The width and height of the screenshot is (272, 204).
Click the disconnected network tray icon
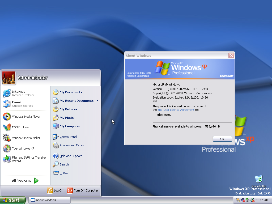click(x=243, y=200)
